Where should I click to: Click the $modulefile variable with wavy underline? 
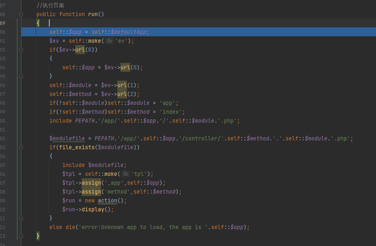(x=67, y=139)
